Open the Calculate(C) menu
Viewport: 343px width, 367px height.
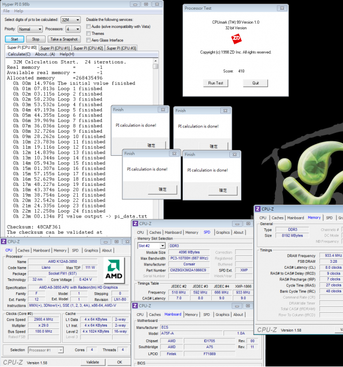pos(19,54)
